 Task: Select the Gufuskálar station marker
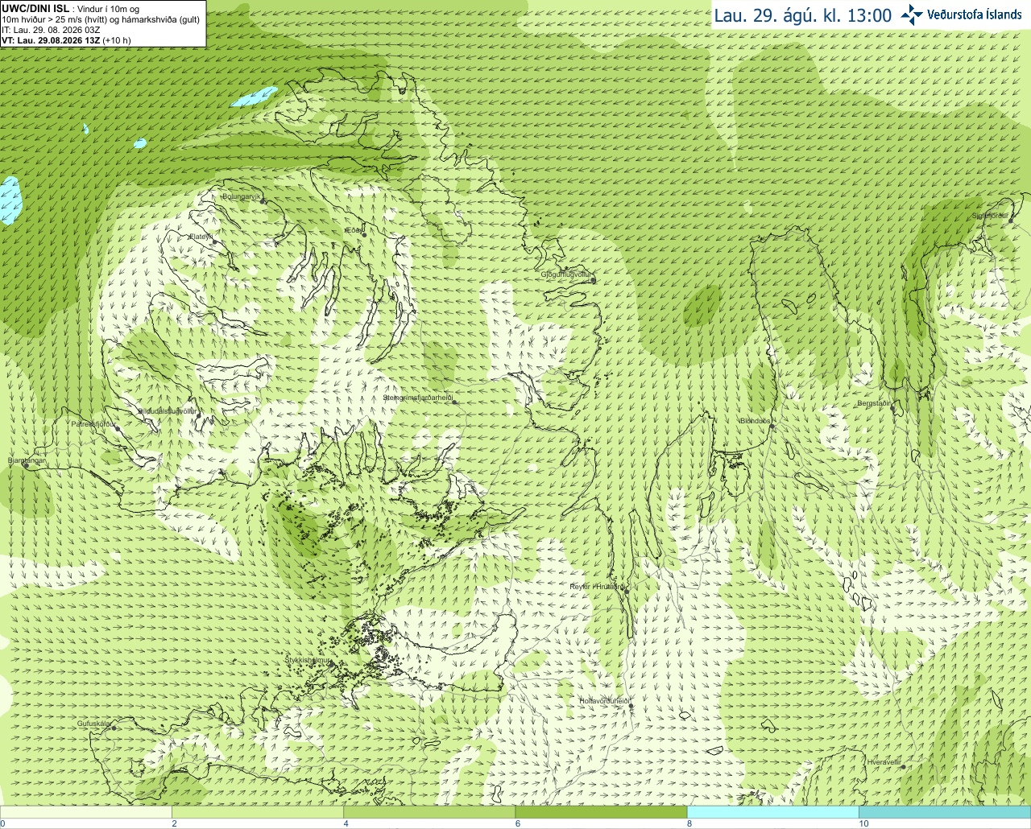114,728
